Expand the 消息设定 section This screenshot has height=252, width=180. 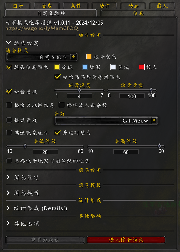point(22,178)
